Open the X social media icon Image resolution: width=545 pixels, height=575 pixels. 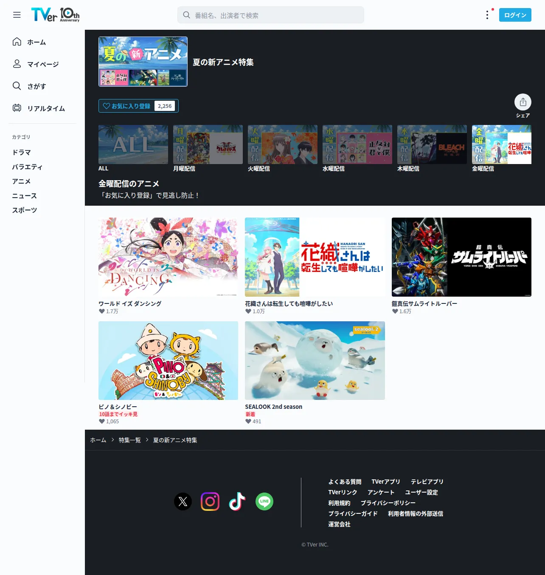click(183, 501)
